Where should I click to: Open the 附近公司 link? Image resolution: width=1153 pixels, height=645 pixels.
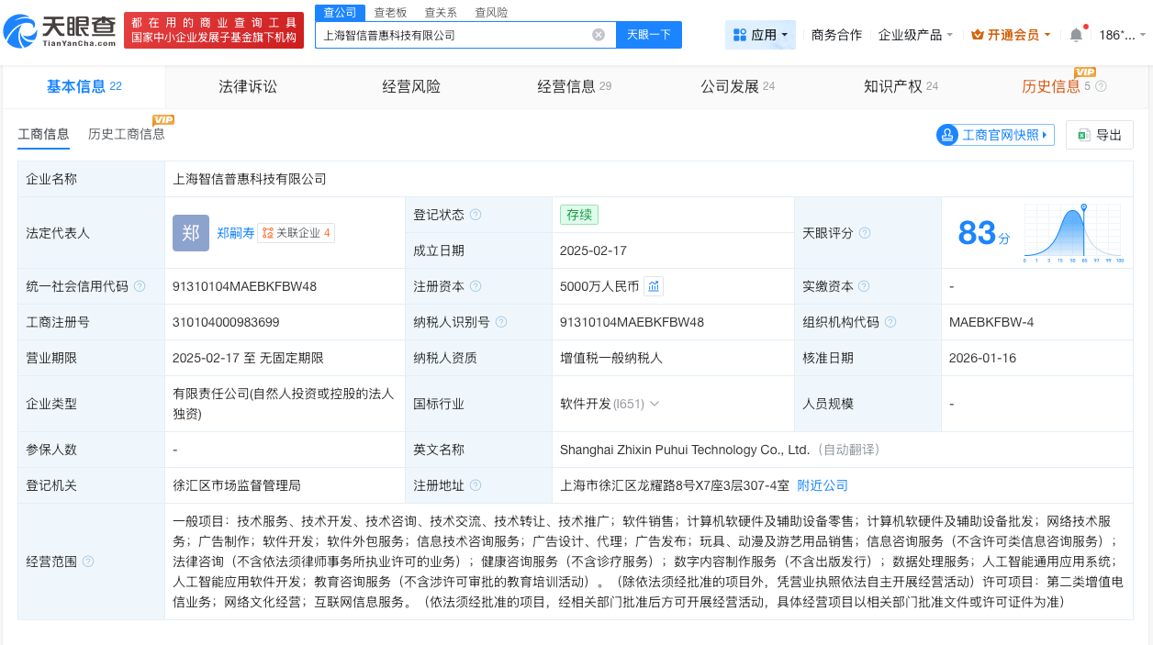click(x=821, y=484)
